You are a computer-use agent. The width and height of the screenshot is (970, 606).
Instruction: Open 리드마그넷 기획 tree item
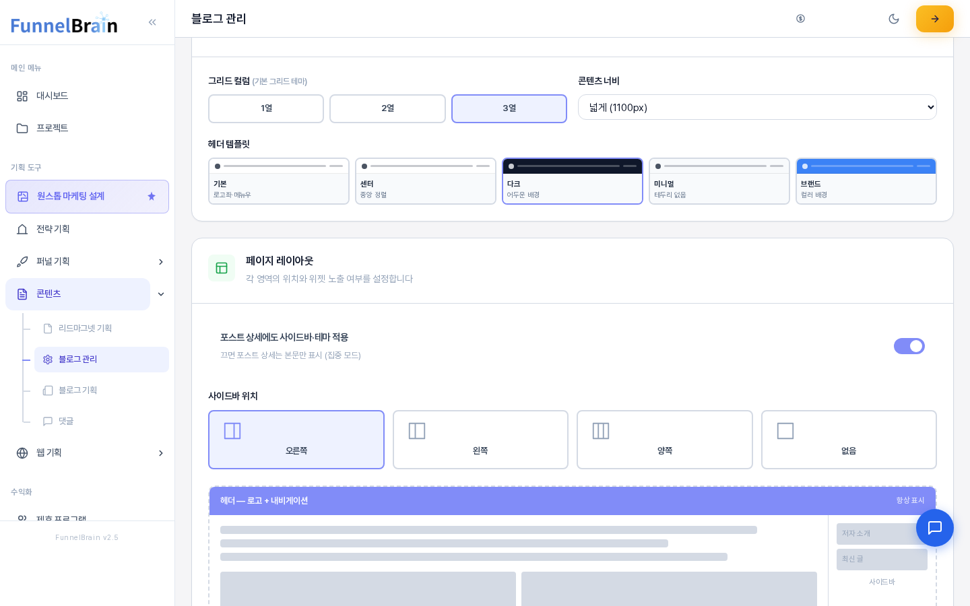tap(102, 329)
